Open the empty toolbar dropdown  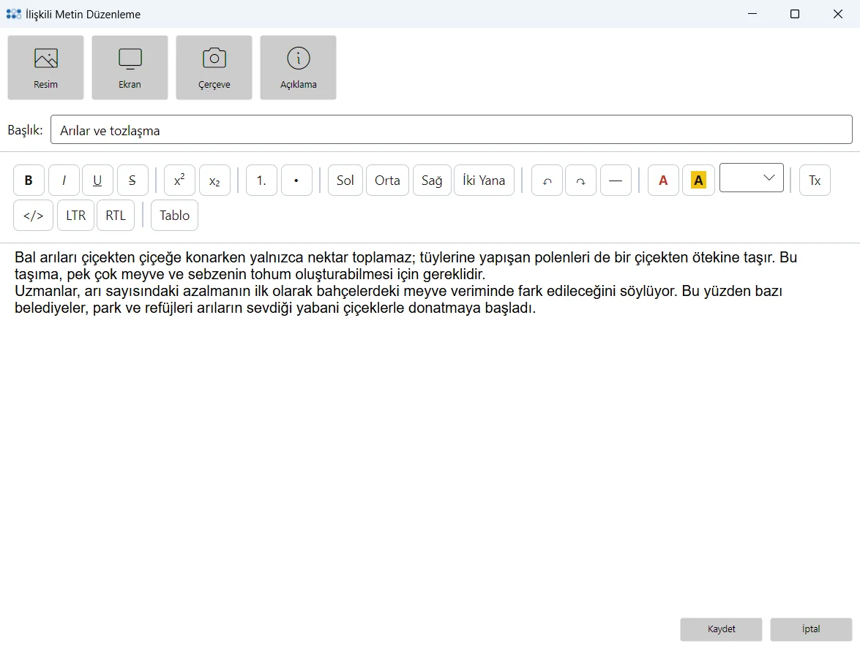(x=752, y=178)
